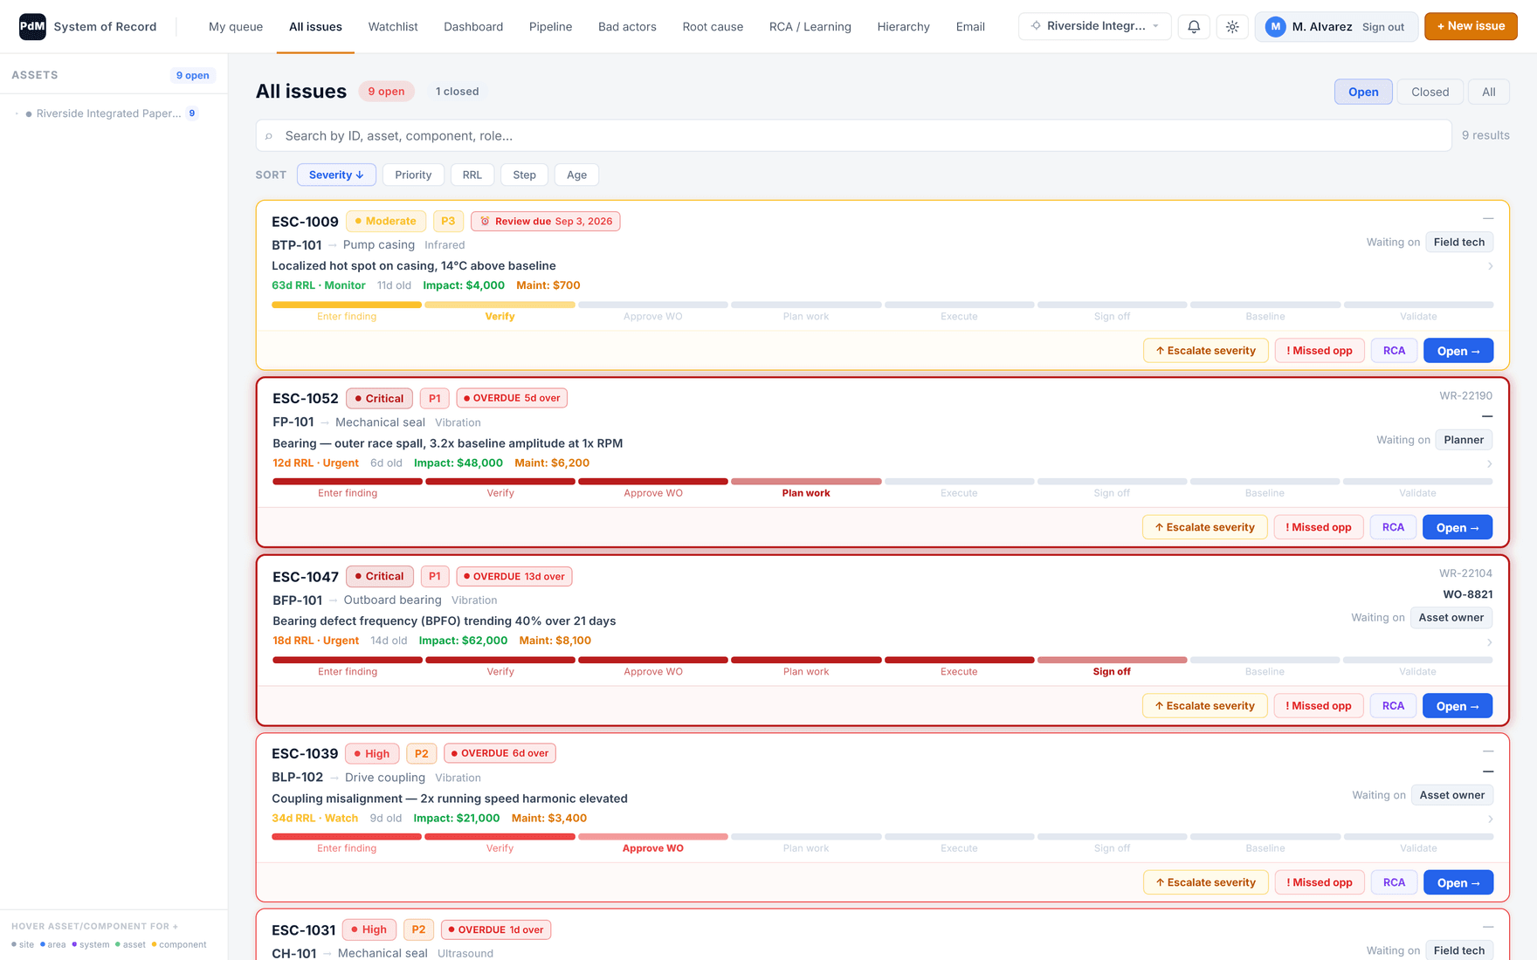The width and height of the screenshot is (1537, 960).
Task: Show All issues filter
Action: click(x=1489, y=92)
